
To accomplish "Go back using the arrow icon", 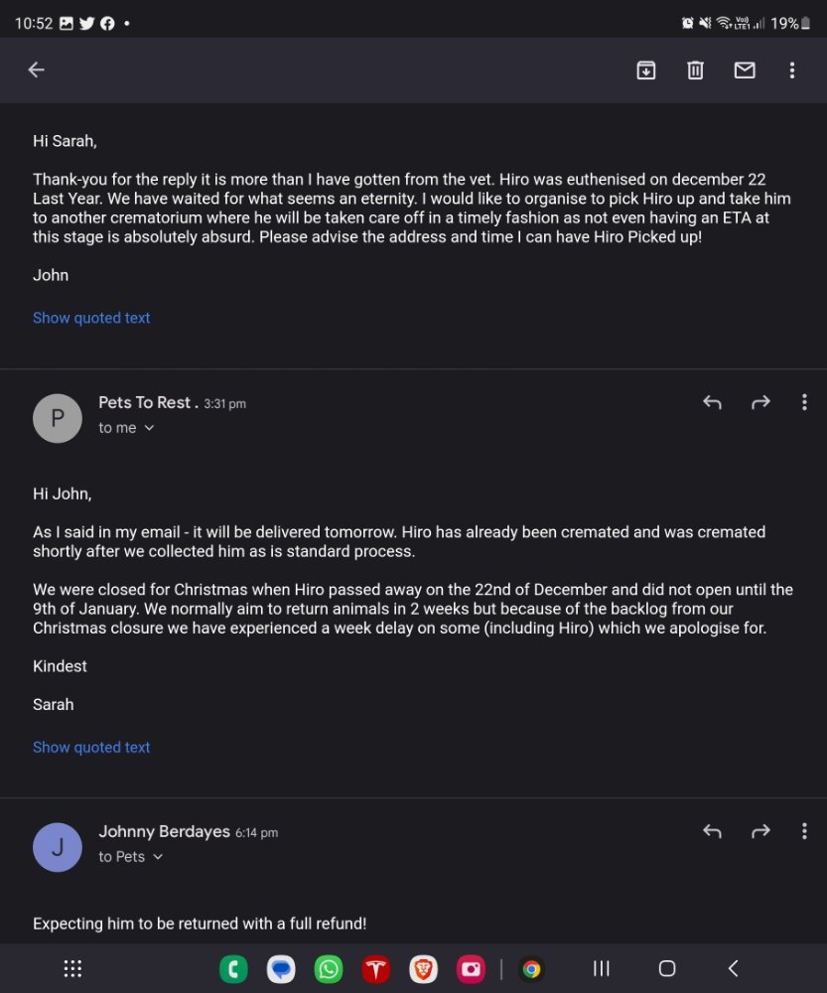I will coord(36,70).
